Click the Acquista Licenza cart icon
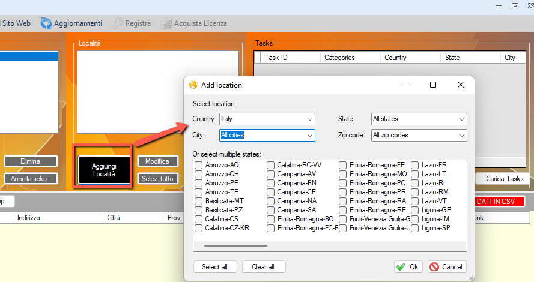This screenshot has height=282, width=534. click(x=165, y=23)
